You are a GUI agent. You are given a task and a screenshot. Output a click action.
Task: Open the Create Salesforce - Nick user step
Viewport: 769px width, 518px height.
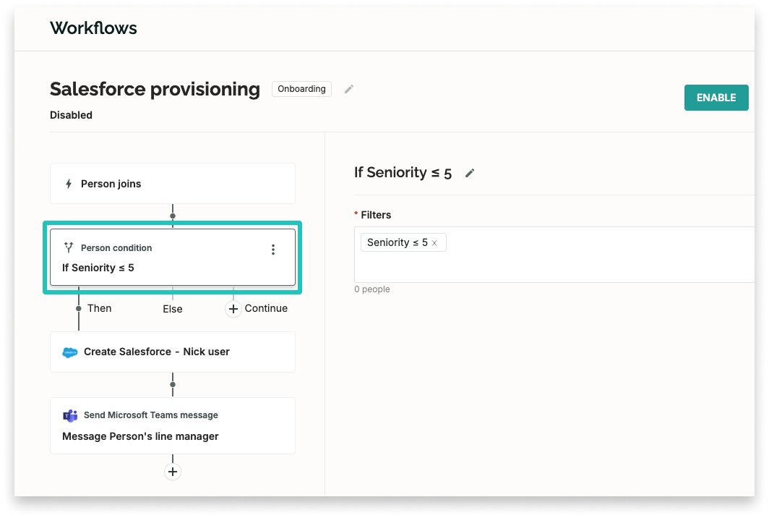[173, 352]
